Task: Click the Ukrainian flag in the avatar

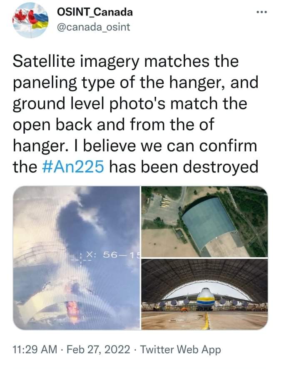Action: point(39,20)
